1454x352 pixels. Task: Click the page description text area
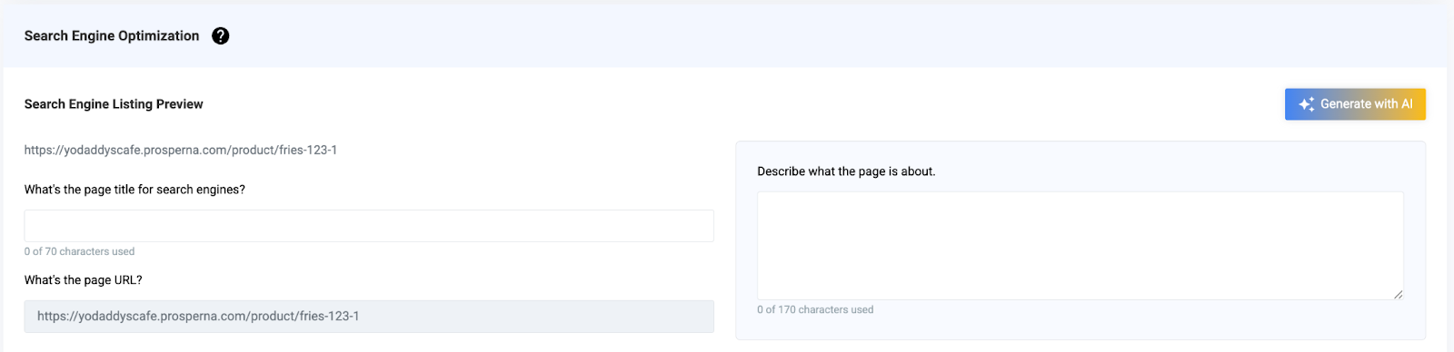coord(1081,246)
